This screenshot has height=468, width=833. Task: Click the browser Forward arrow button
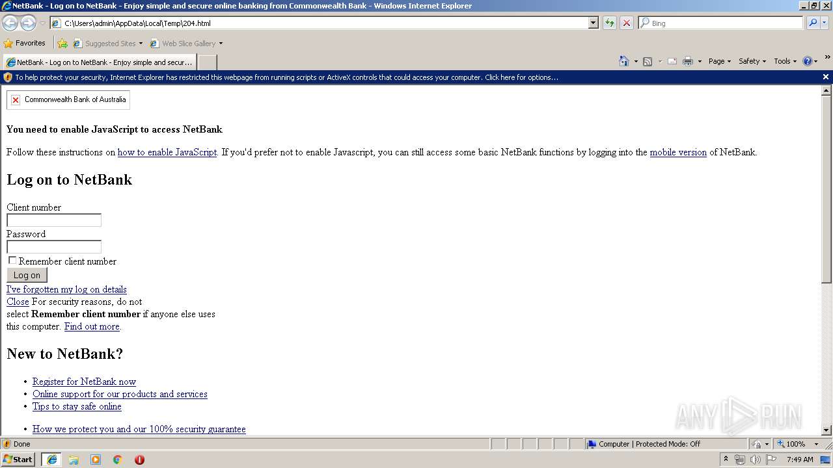pyautogui.click(x=28, y=23)
